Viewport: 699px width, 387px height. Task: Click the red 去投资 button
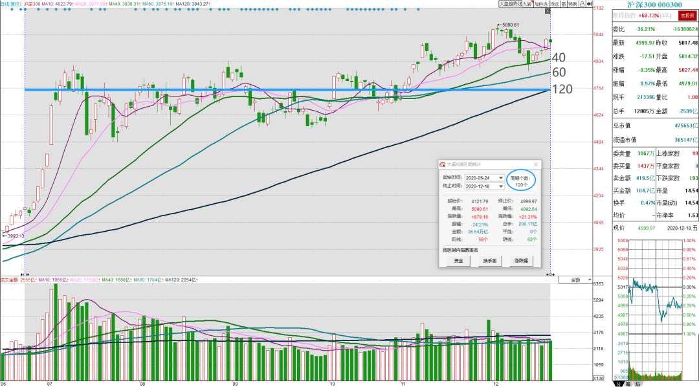pos(687,16)
